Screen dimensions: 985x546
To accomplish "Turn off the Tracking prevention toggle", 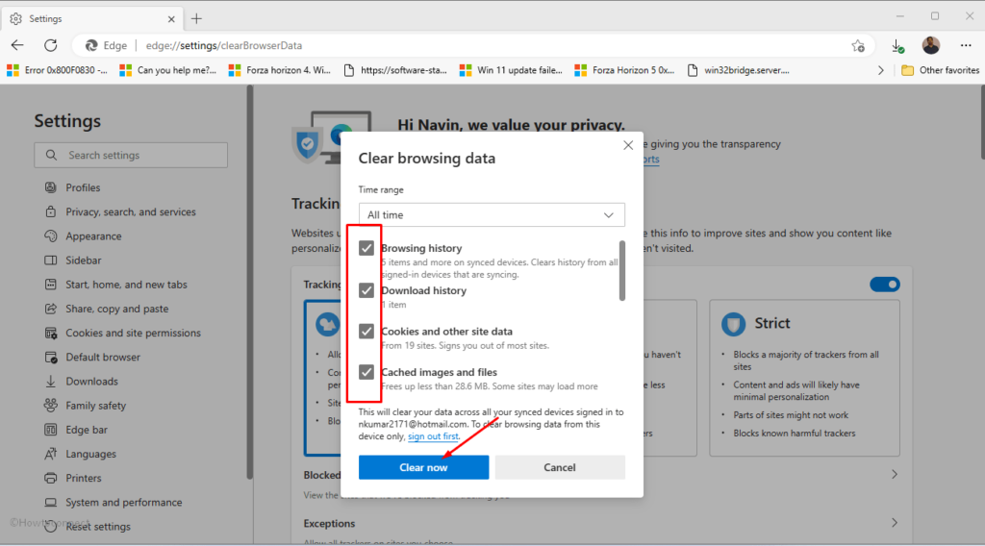I will 885,285.
